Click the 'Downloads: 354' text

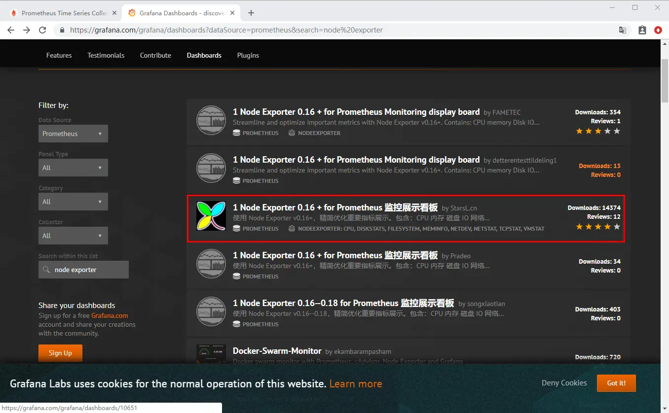tap(598, 112)
